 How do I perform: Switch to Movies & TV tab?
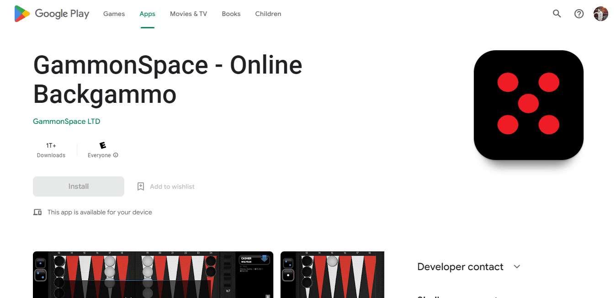(x=188, y=14)
